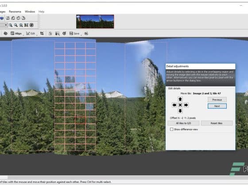Click the horizontal scrollbar at the bottom
The height and width of the screenshot is (186, 248).
124,178
